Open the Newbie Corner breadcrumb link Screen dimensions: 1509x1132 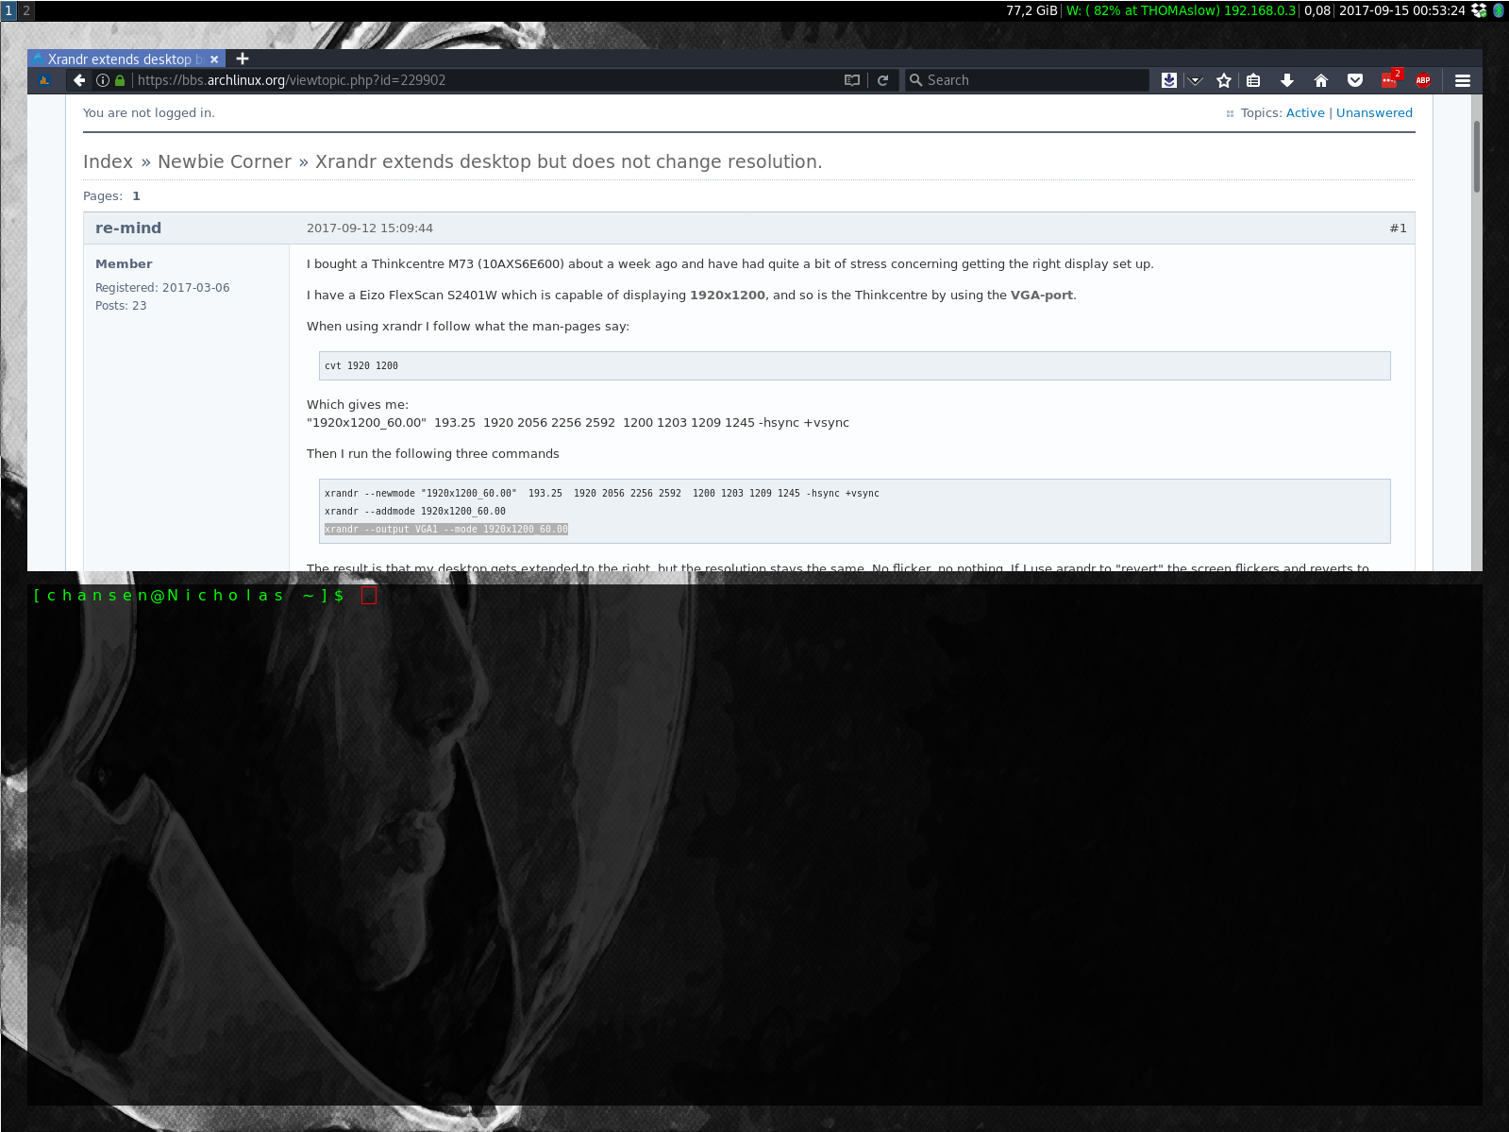tap(225, 161)
